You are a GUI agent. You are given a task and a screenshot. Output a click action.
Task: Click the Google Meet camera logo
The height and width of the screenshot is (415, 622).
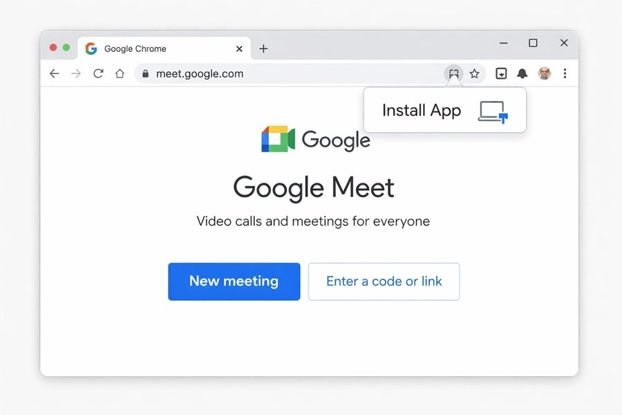click(278, 139)
